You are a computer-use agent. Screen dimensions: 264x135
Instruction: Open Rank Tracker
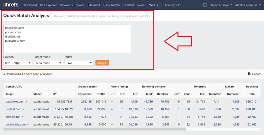click(112, 5)
